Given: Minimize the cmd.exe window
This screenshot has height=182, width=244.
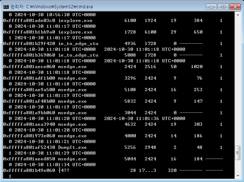Looking at the screenshot, I should coord(211,7).
